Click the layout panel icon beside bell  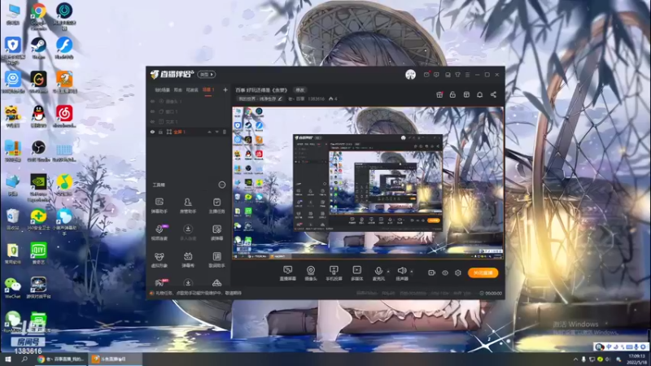point(466,94)
